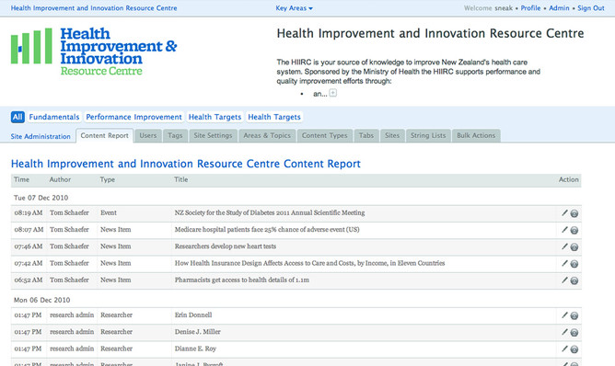Click the Content Report page heading link

186,164
